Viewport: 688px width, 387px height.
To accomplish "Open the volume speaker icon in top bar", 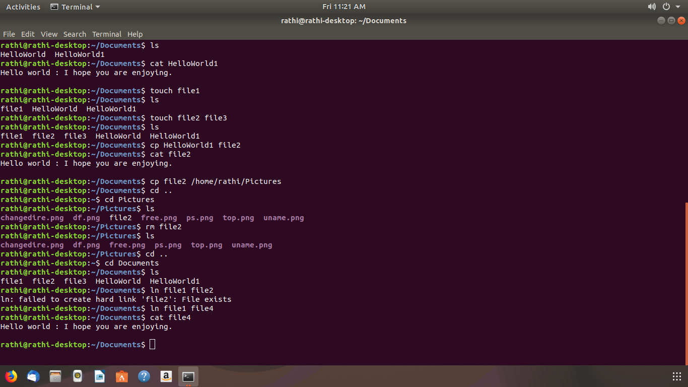I will tap(652, 7).
